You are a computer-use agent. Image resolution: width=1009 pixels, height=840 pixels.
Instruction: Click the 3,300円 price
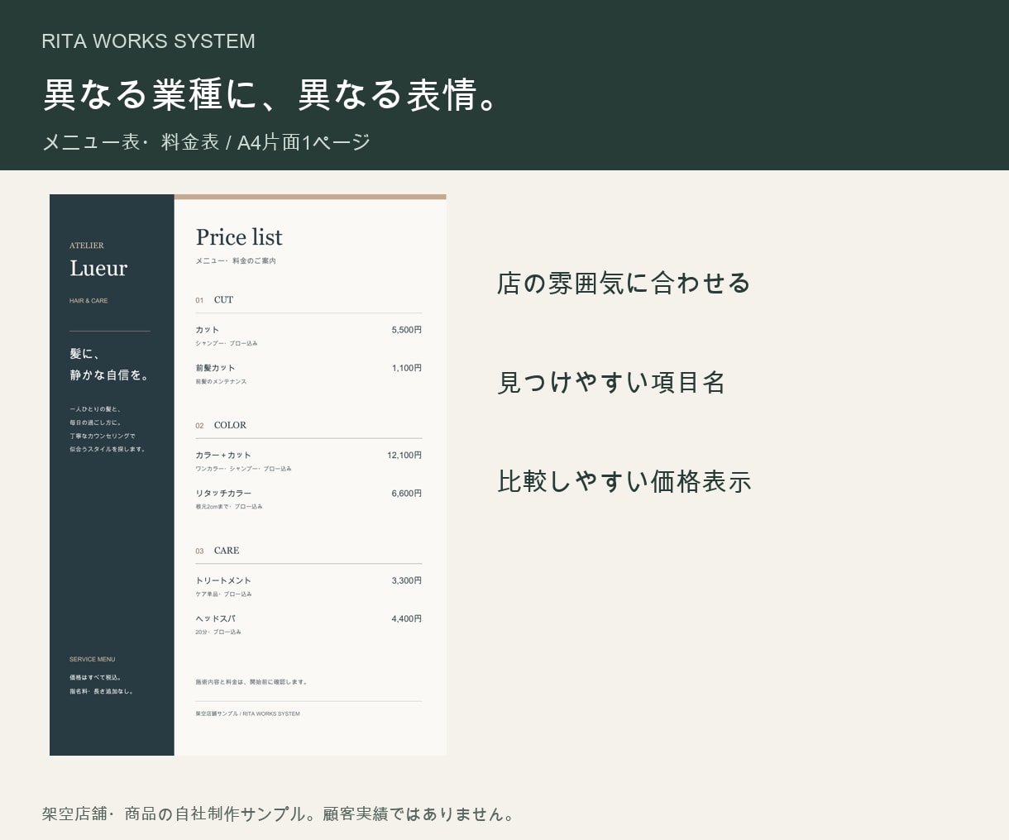tap(407, 580)
